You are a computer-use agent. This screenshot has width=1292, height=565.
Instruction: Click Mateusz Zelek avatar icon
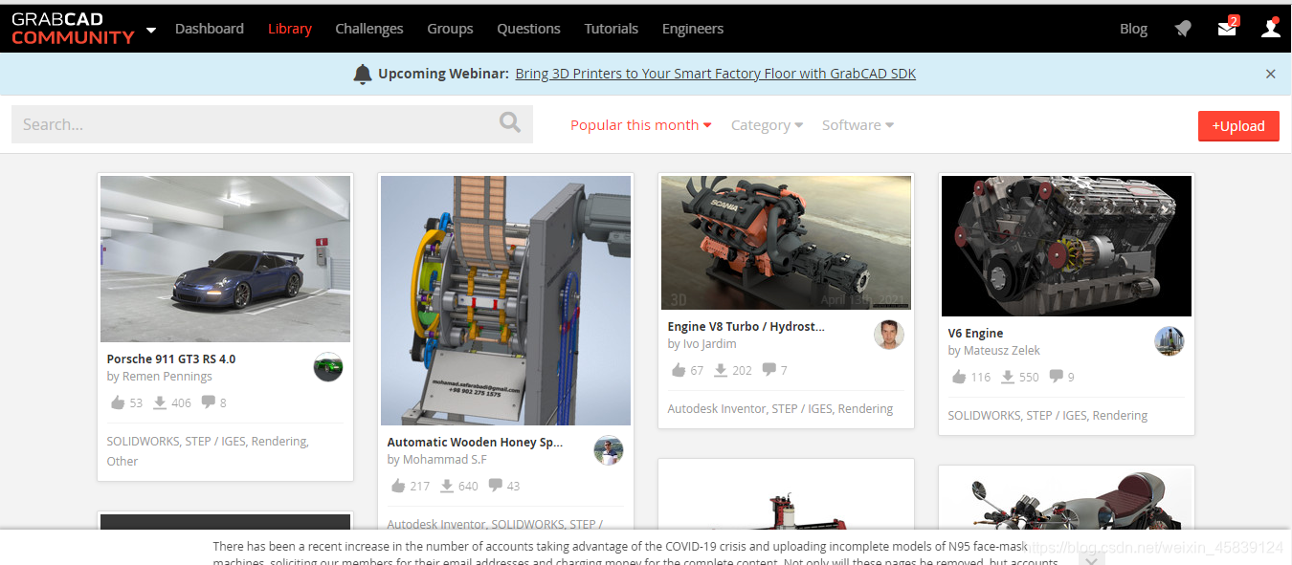(x=1169, y=341)
